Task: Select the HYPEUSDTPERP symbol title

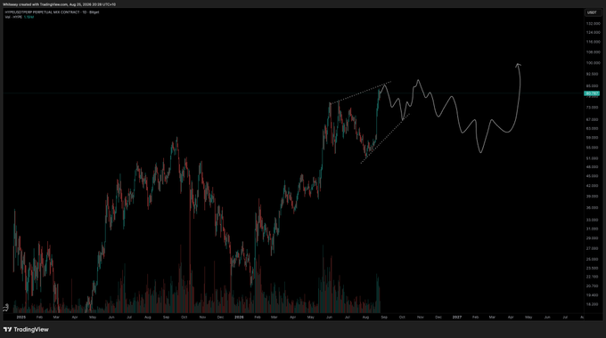Action: 52,12
